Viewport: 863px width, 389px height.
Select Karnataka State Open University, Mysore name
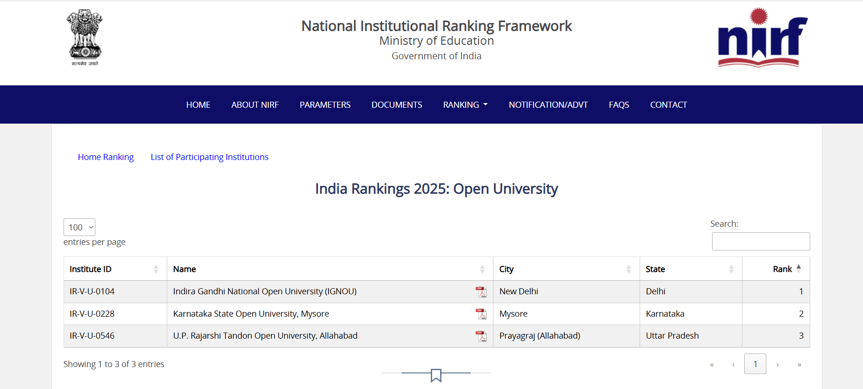[251, 314]
